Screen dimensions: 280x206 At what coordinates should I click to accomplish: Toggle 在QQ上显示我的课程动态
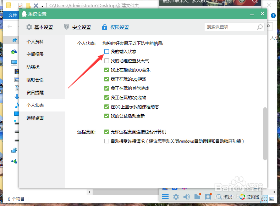point(106,107)
